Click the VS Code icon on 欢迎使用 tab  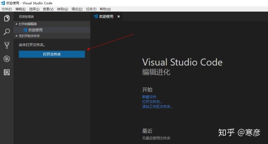click(x=95, y=16)
